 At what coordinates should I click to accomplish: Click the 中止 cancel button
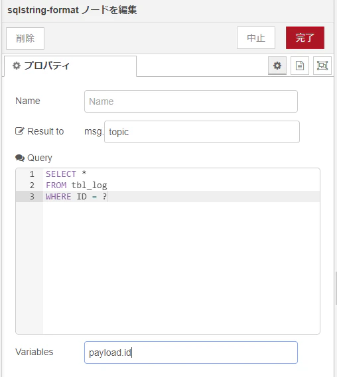click(x=256, y=38)
